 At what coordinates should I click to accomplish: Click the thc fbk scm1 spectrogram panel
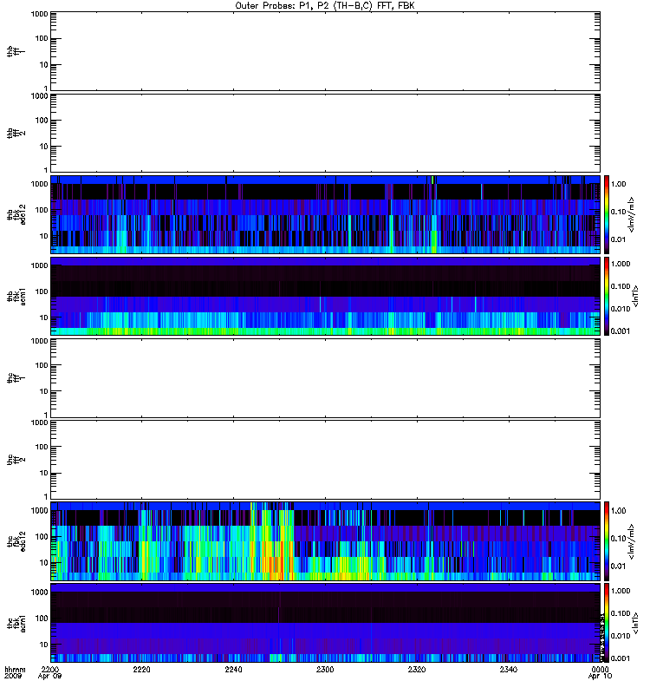(325, 623)
